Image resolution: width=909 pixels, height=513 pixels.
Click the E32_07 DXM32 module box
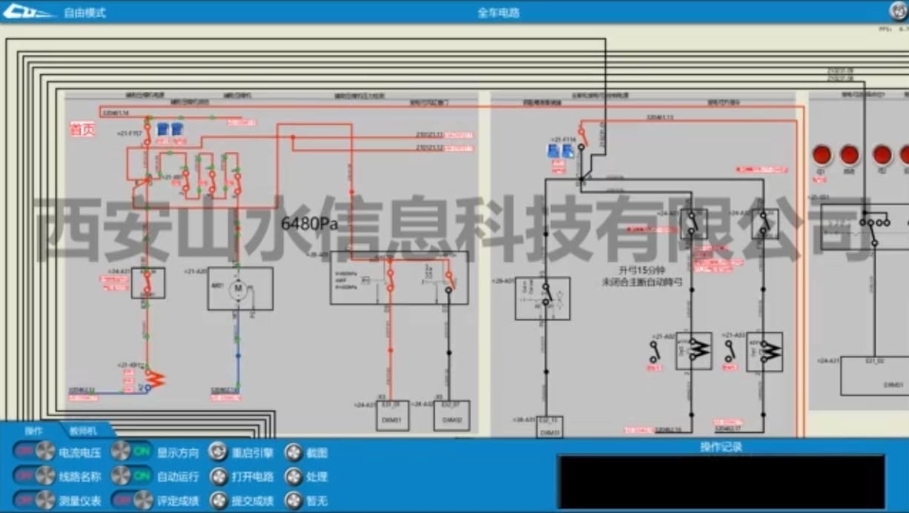(x=452, y=415)
